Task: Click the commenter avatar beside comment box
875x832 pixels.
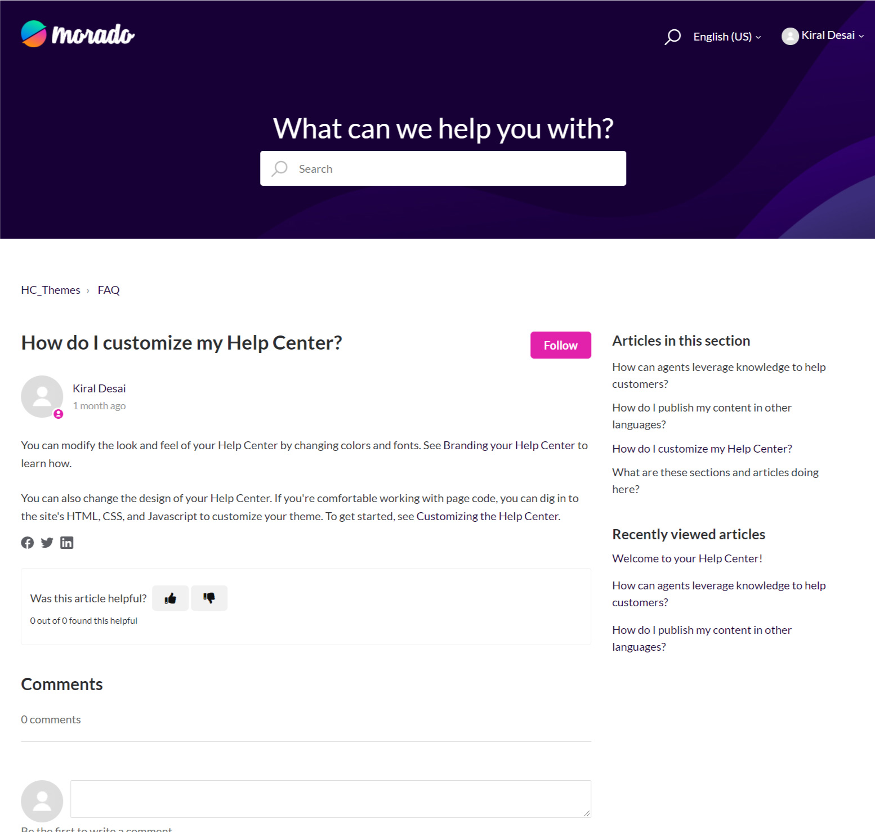Action: click(42, 800)
